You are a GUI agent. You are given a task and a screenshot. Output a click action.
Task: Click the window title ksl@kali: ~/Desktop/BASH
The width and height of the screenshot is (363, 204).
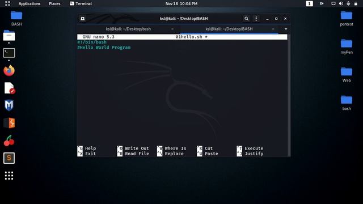(x=184, y=19)
